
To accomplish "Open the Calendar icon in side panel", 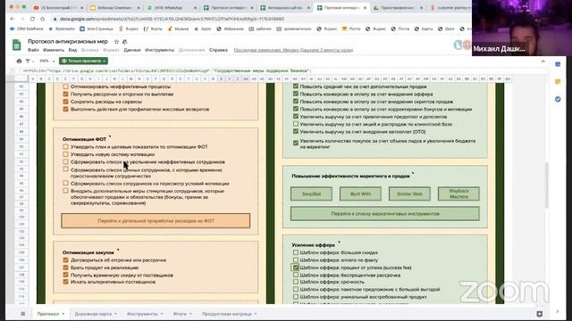I will coord(558,64).
